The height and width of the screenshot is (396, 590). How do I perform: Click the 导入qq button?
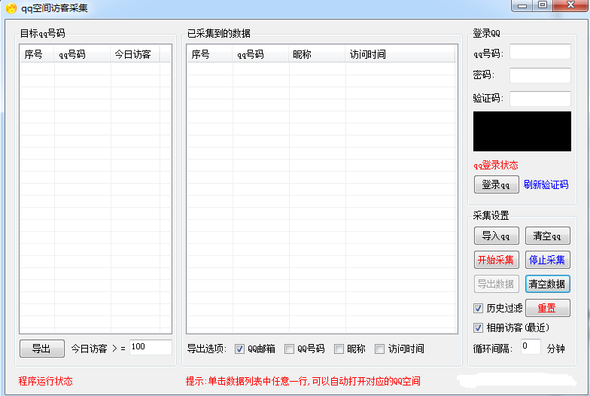click(x=496, y=236)
